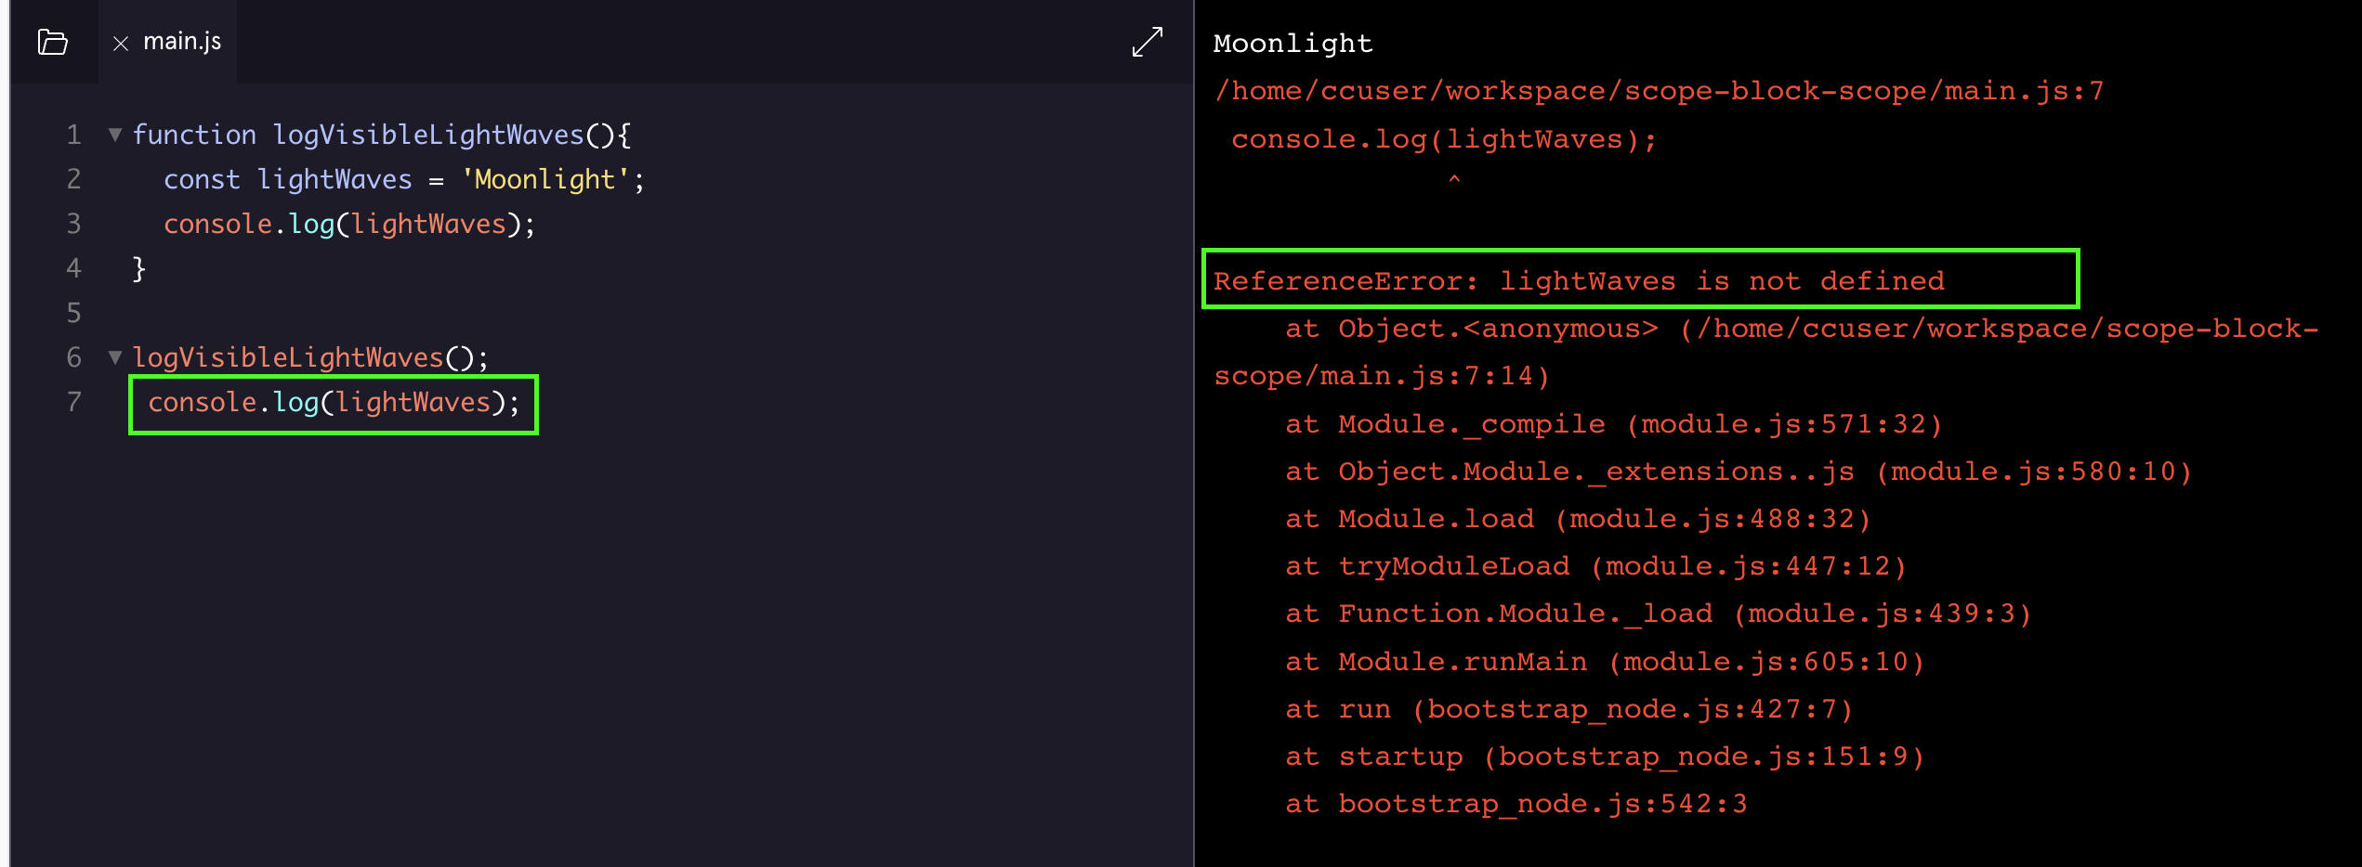
Task: Click the ReferenceError message in terminal
Action: point(1578,280)
